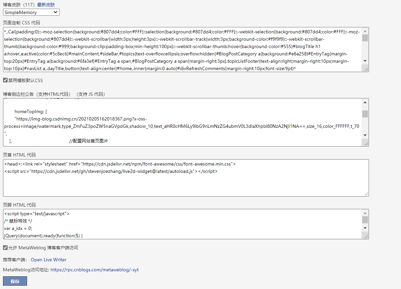Screen dimensions: 401x289
Task: Click CSS textarea scrollbar up arrow
Action: pyautogui.click(x=365, y=31)
